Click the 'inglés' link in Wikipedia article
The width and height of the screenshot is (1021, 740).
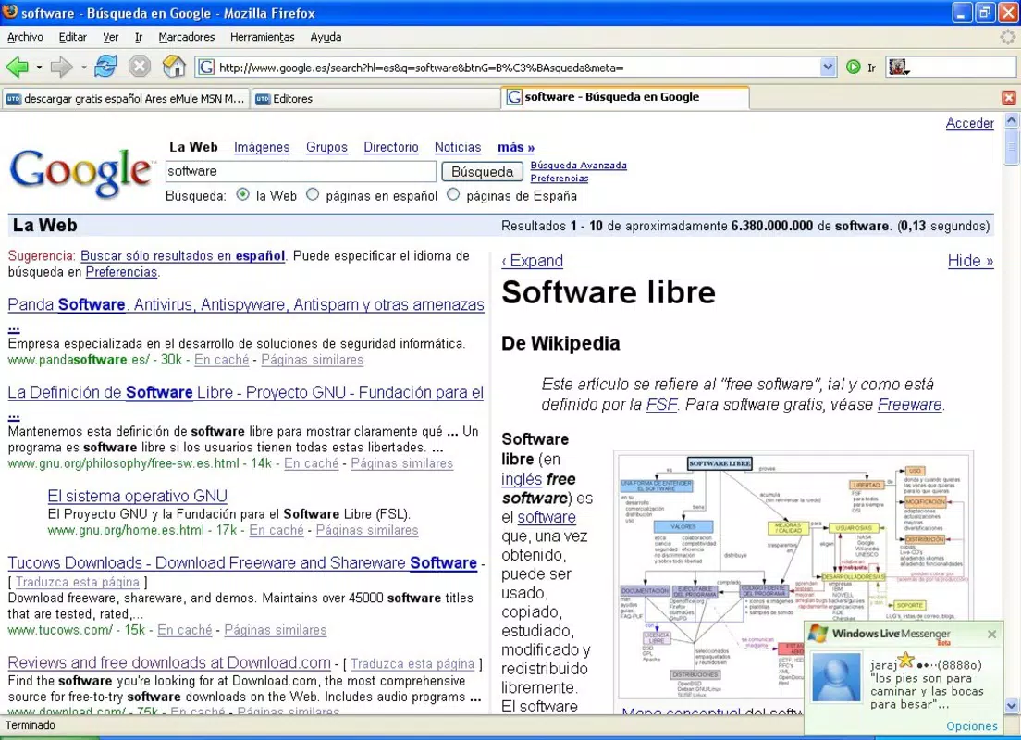[521, 479]
